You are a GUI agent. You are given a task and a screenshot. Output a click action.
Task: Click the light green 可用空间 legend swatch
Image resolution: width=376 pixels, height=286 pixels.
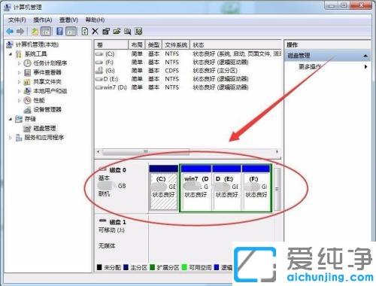pos(184,267)
